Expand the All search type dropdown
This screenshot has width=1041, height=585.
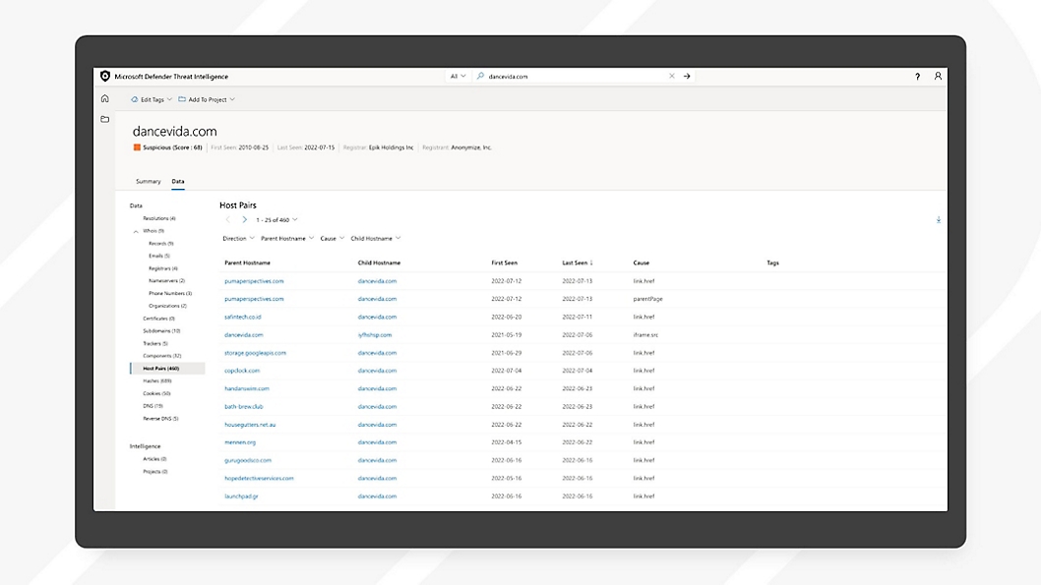point(458,76)
